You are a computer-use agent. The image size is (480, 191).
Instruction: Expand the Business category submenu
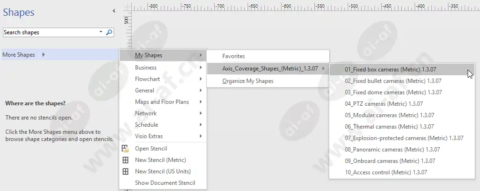[x=163, y=68]
